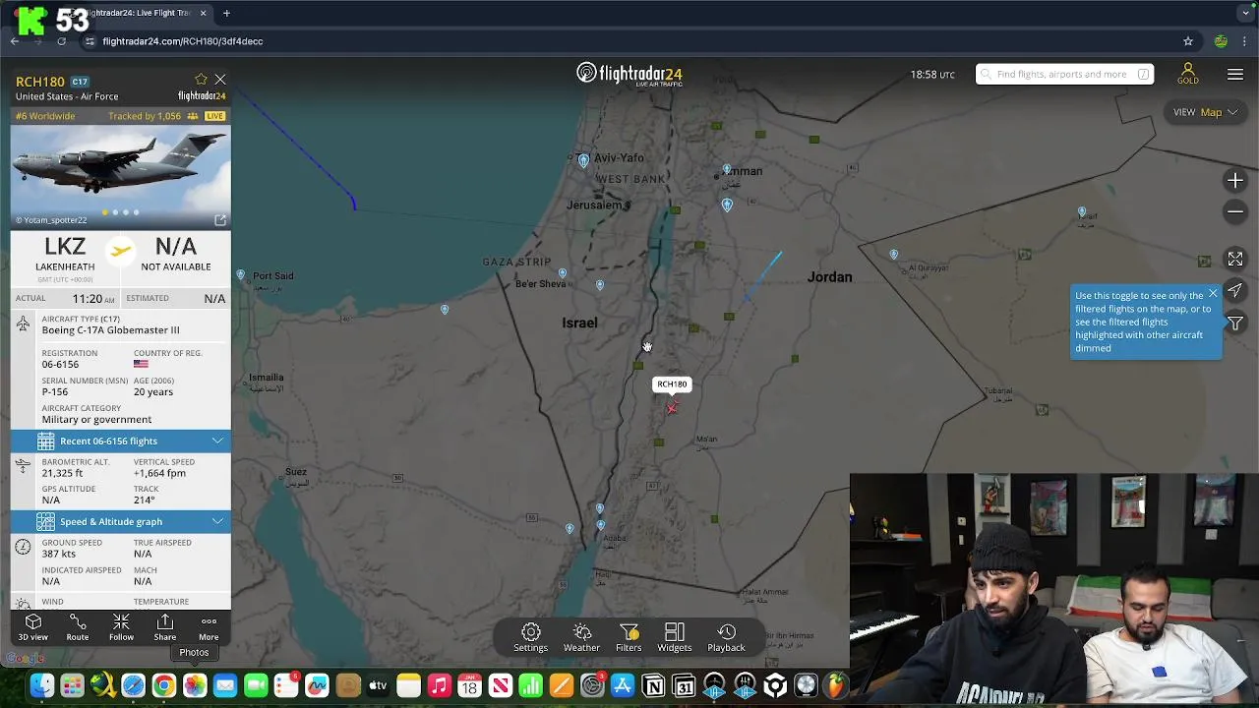
Task: Focus the Find flights search field
Action: pyautogui.click(x=1064, y=74)
